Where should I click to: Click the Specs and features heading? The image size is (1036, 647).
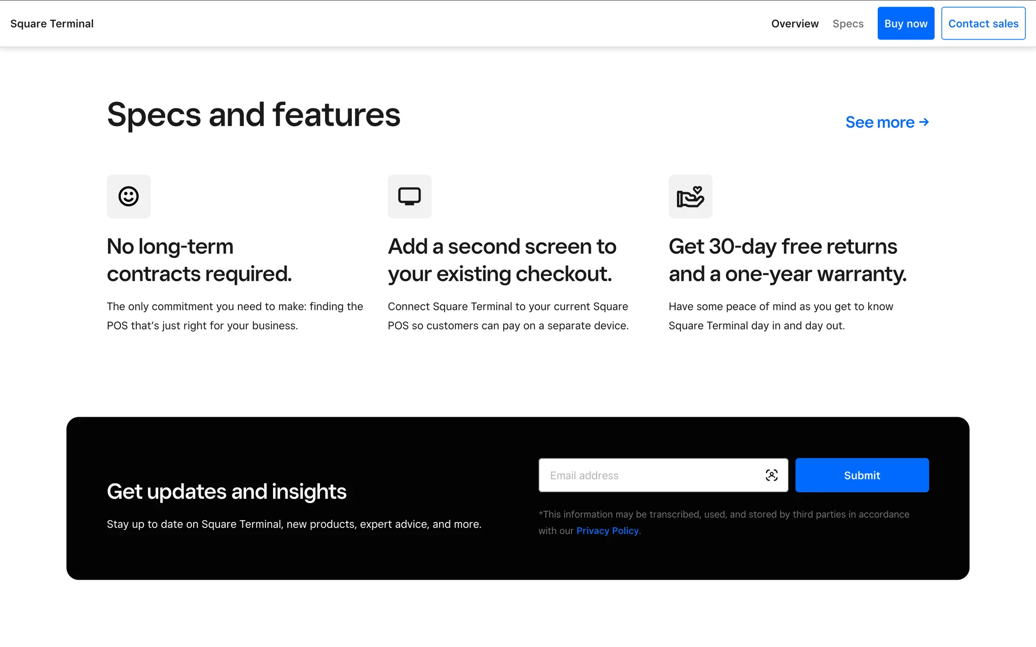click(x=254, y=115)
